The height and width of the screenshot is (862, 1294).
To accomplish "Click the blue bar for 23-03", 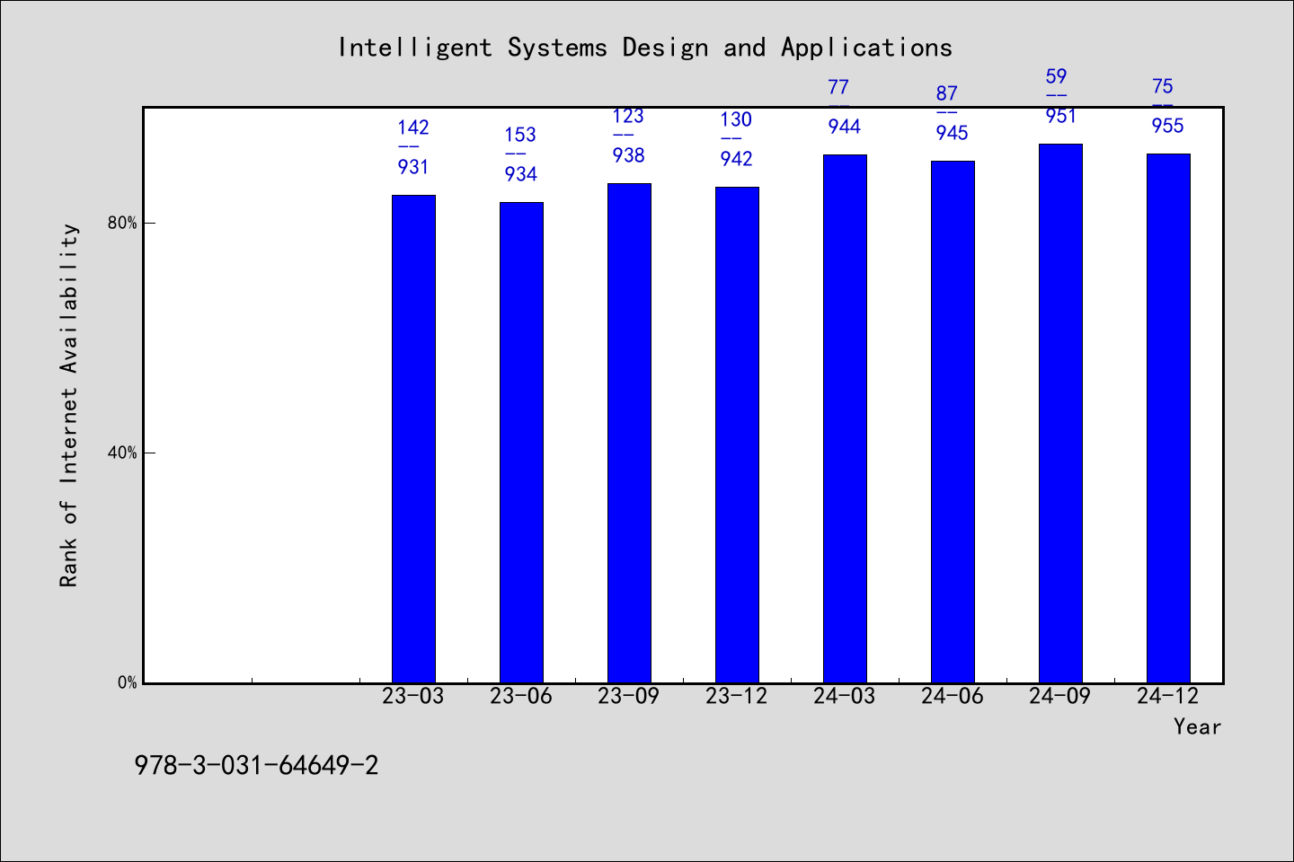I will point(413,439).
